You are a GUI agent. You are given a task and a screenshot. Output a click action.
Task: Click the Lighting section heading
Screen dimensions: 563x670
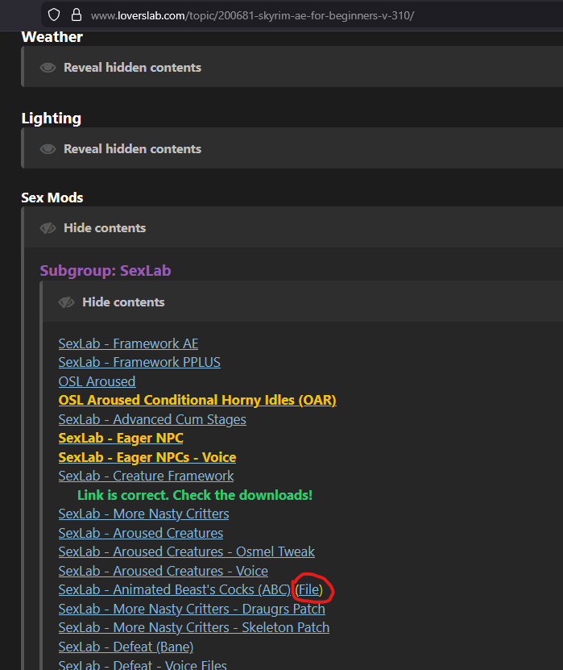[x=52, y=119]
